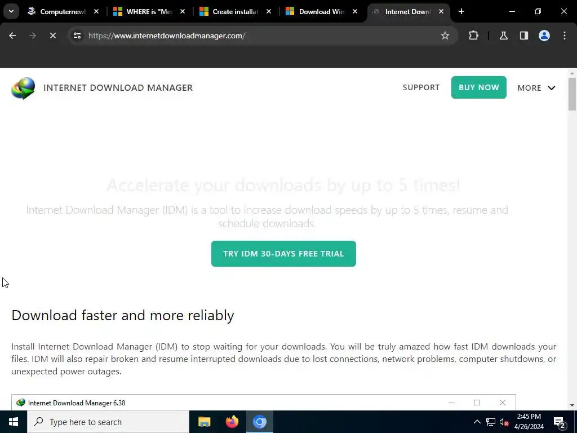This screenshot has height=433, width=577.
Task: Click the IDM 6.38 screenshot image
Action: (264, 403)
